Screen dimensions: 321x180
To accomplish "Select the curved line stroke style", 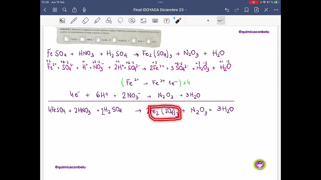I will pyautogui.click(x=221, y=20).
